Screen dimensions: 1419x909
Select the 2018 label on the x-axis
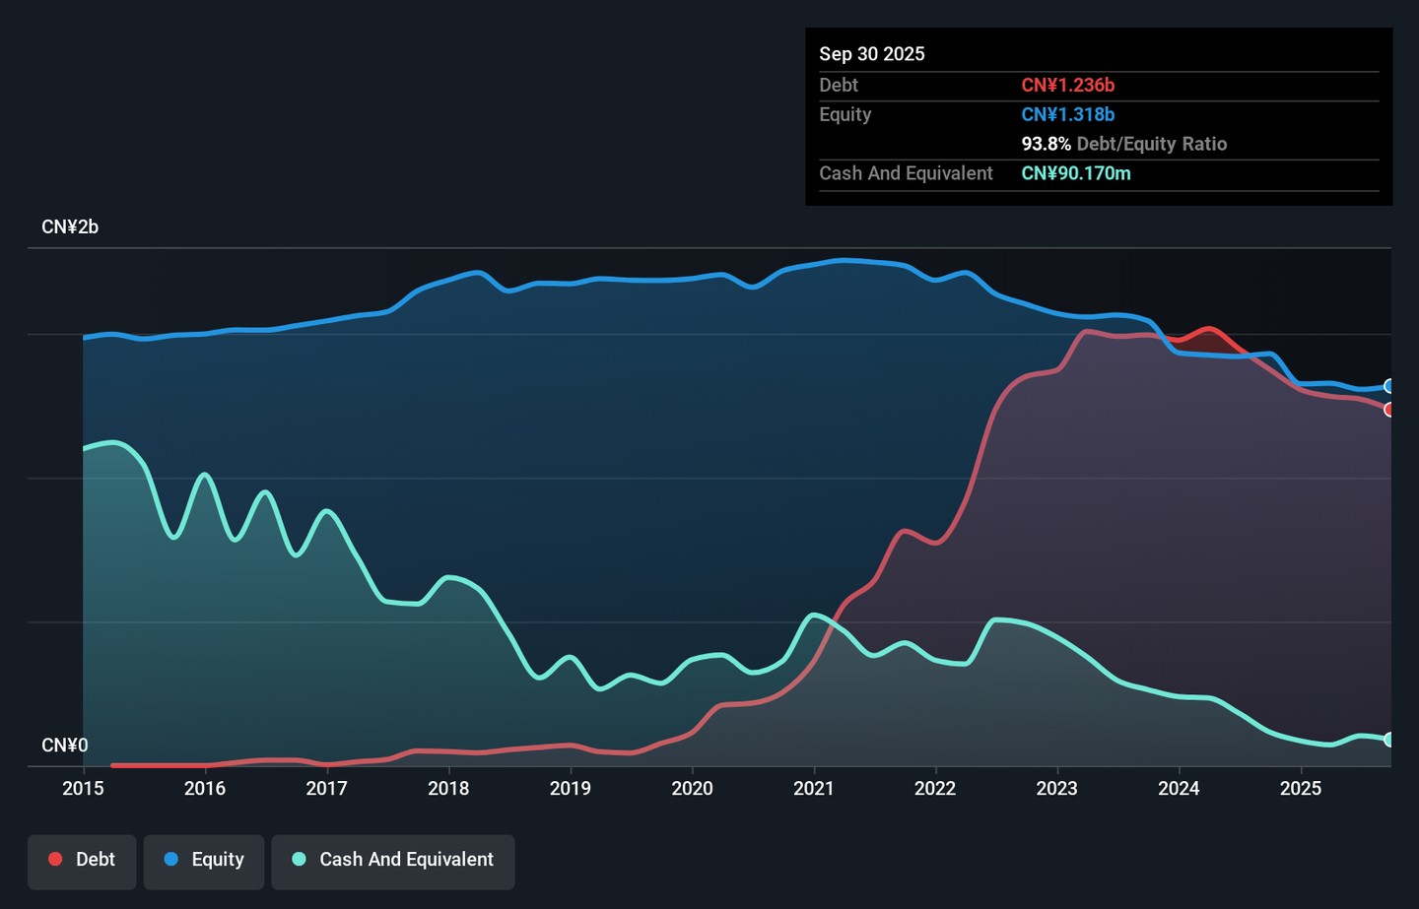[x=448, y=788]
